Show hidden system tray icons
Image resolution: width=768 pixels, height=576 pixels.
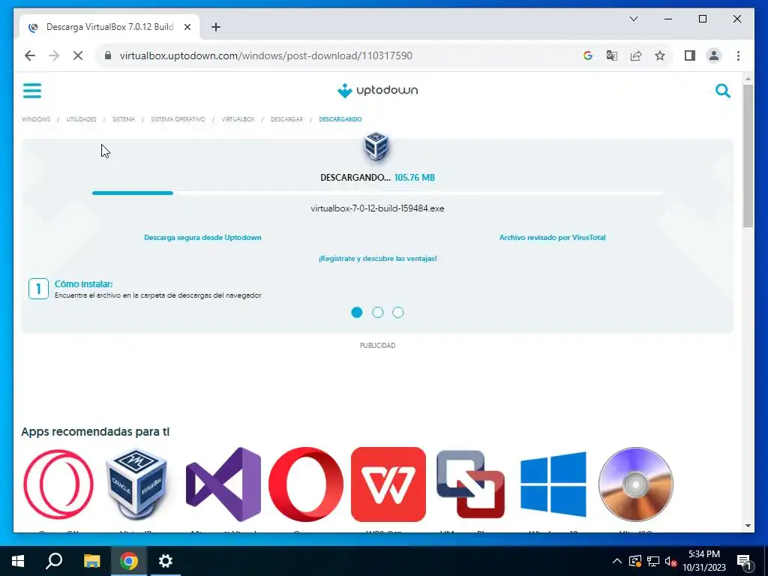616,561
